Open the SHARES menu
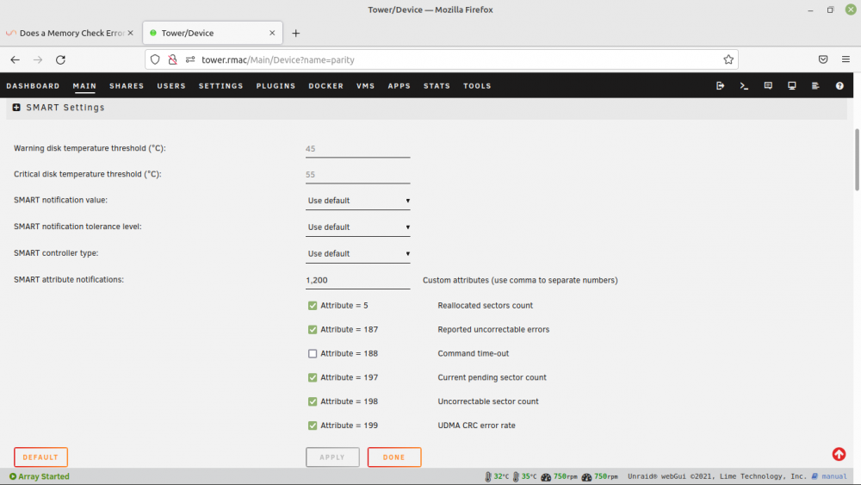 click(x=127, y=85)
